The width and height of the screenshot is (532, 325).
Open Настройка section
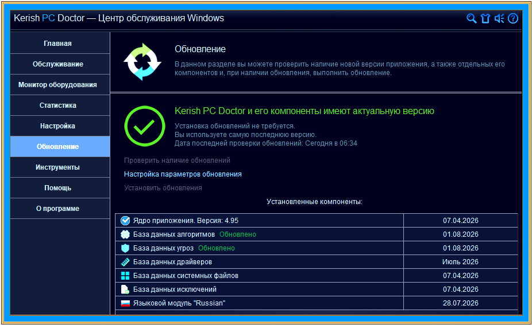tap(60, 126)
